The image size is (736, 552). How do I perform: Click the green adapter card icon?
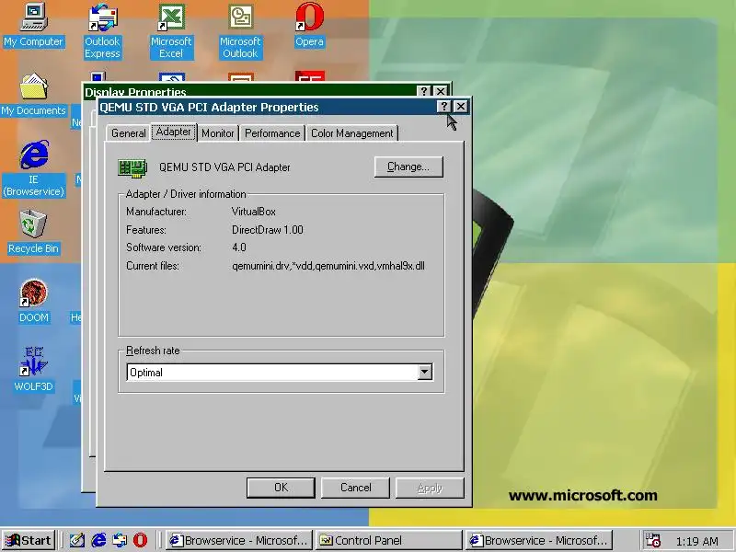click(x=132, y=168)
